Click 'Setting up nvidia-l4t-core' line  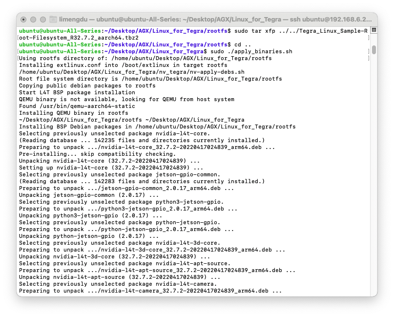(x=111, y=168)
